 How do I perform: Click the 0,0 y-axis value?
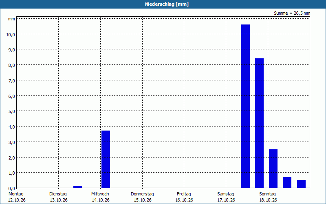[x=11, y=188]
